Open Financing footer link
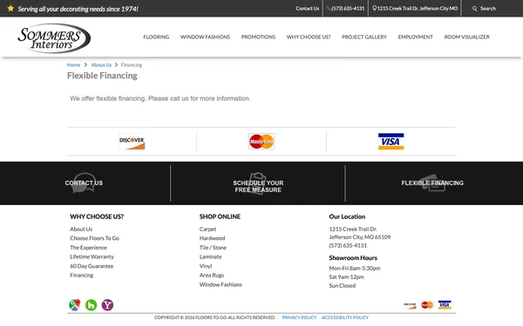523x326 pixels. 82,275
